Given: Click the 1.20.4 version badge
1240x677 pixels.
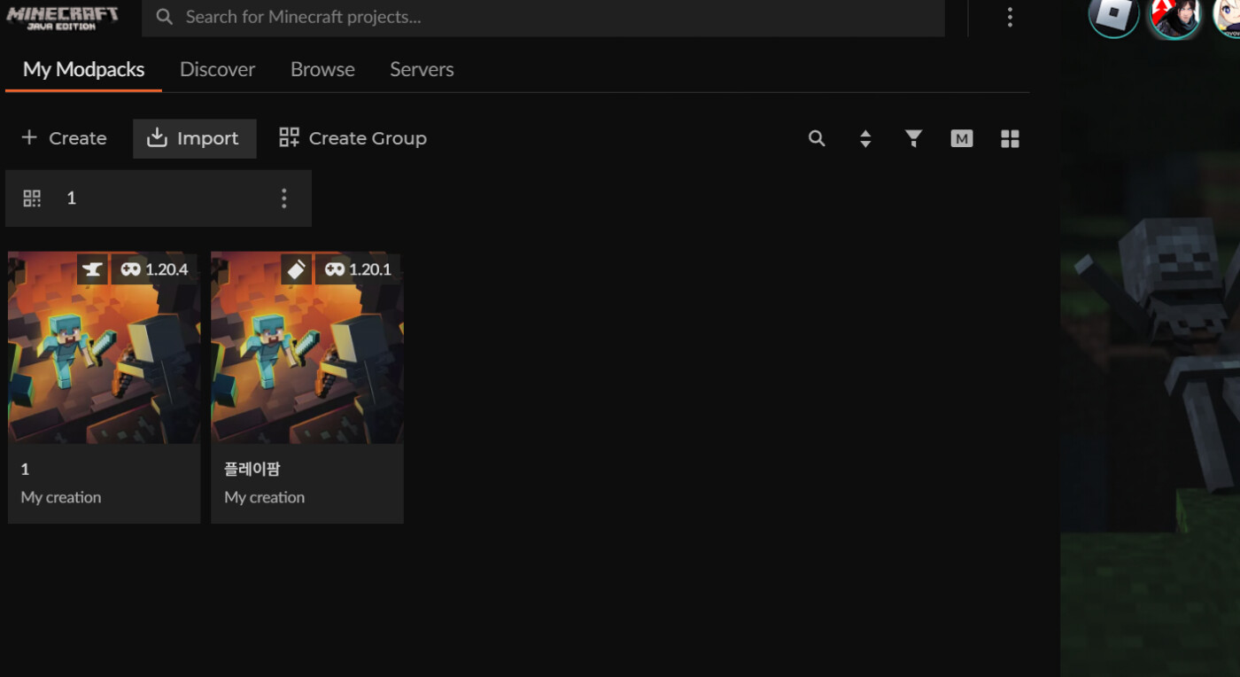Looking at the screenshot, I should point(155,269).
